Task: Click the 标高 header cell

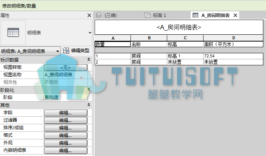Action: click(x=185, y=44)
